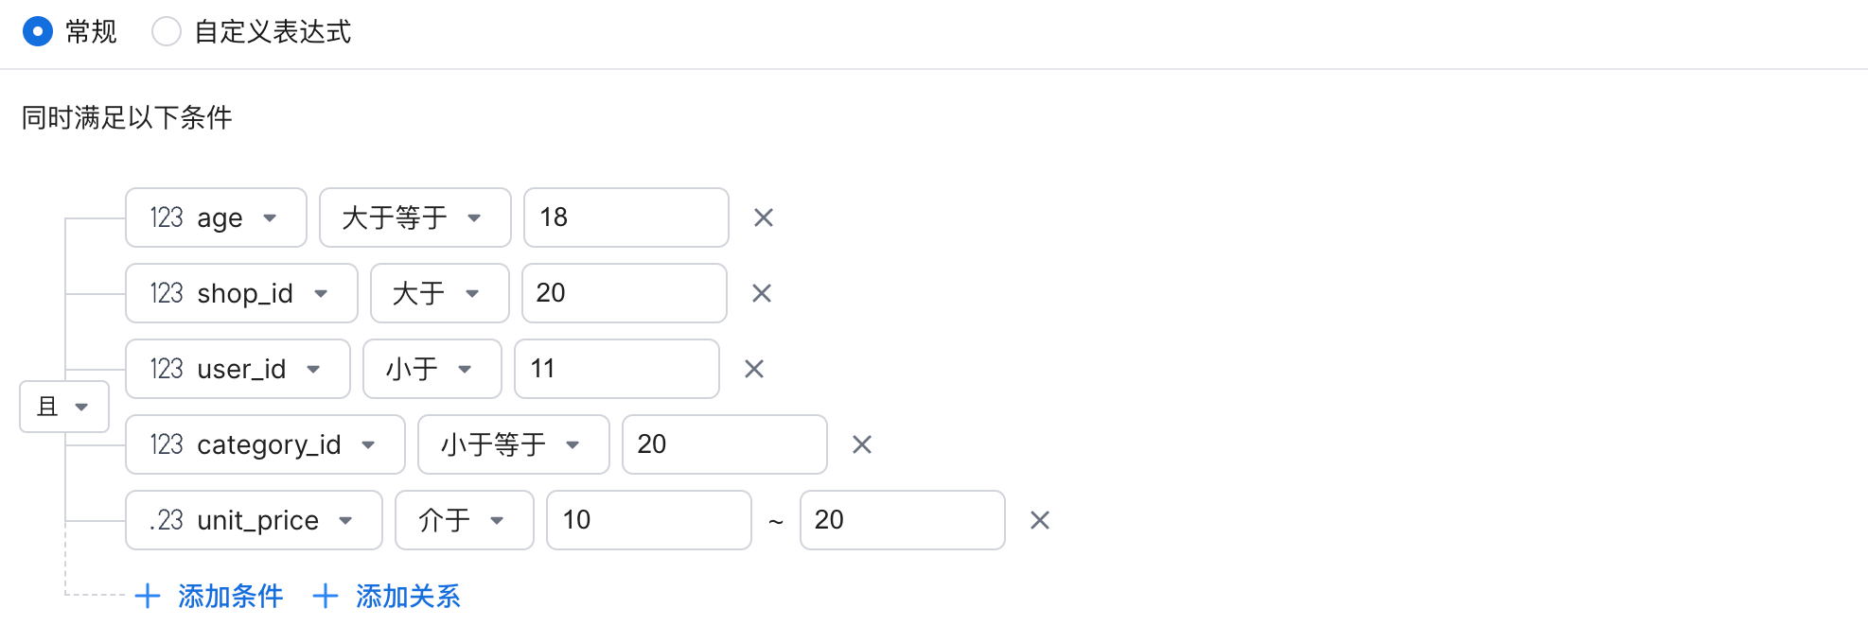Remove the user_id condition row

click(753, 369)
